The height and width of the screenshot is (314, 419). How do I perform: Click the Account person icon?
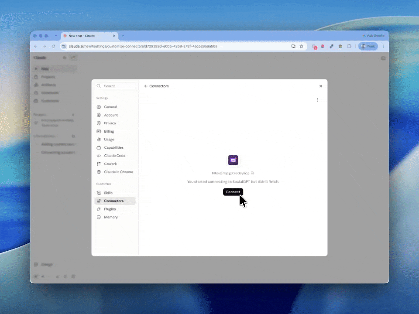pyautogui.click(x=99, y=115)
